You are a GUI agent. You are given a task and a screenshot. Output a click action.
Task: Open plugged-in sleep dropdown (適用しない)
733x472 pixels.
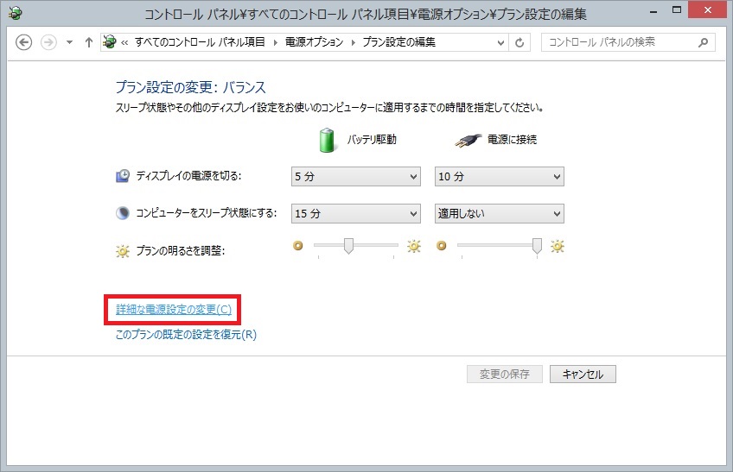tap(500, 213)
